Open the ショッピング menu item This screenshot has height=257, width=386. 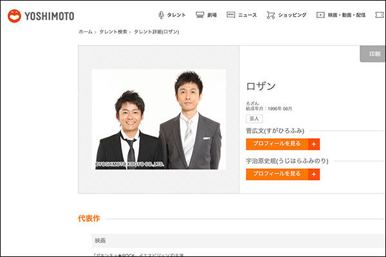(292, 15)
